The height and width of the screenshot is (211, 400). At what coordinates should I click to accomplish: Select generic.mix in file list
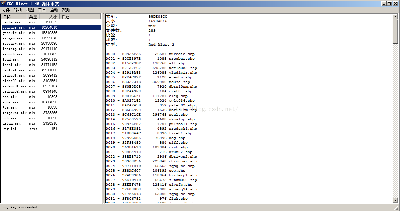tap(51, 33)
